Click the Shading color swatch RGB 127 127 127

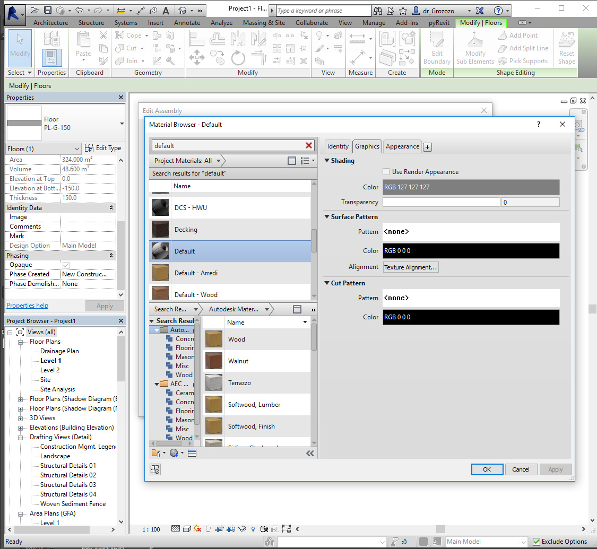pyautogui.click(x=470, y=187)
